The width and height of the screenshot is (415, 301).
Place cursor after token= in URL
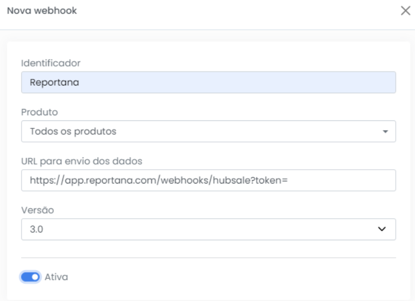288,180
